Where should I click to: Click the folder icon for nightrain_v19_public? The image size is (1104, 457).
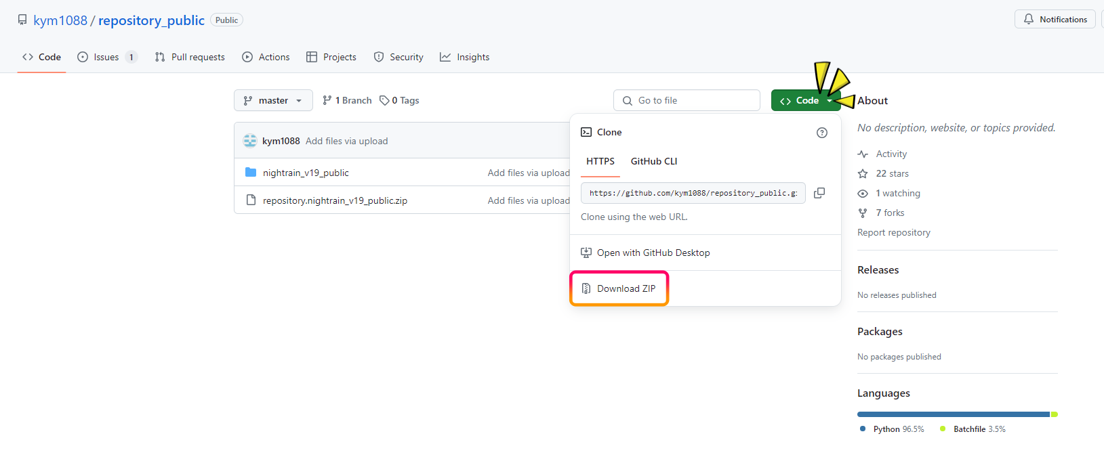tap(251, 173)
